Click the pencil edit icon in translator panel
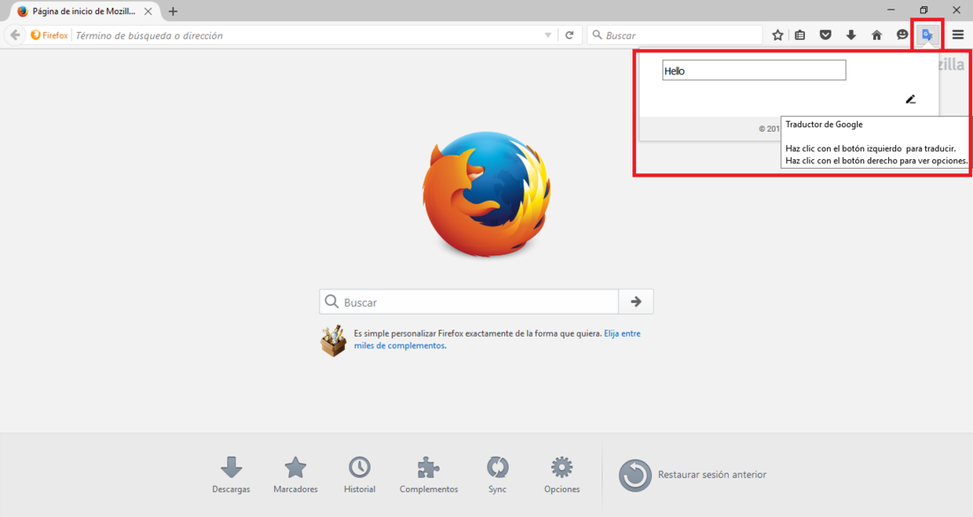This screenshot has width=973, height=517. pyautogui.click(x=910, y=99)
